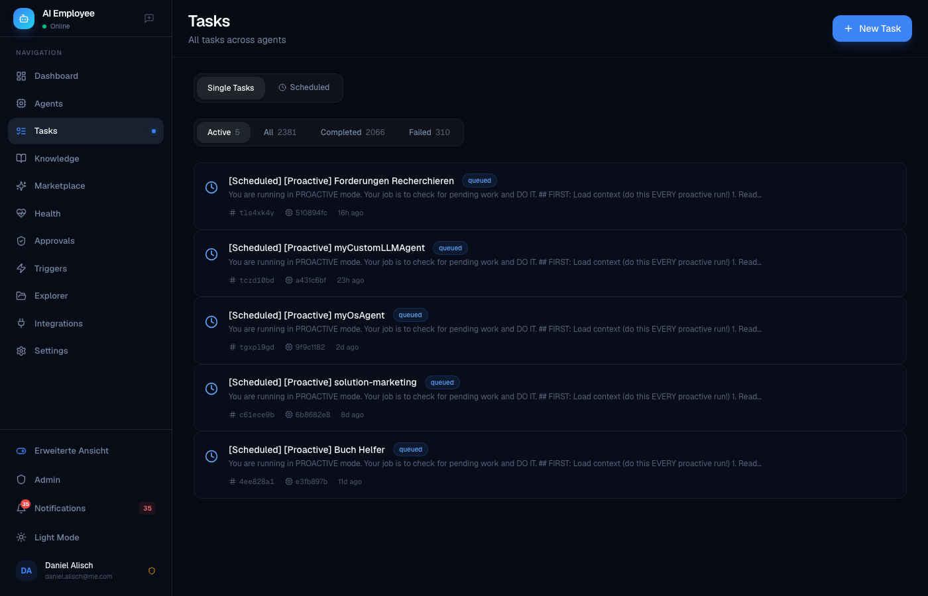Image resolution: width=928 pixels, height=596 pixels.
Task: Expand the Failed tasks filter
Action: (x=430, y=132)
